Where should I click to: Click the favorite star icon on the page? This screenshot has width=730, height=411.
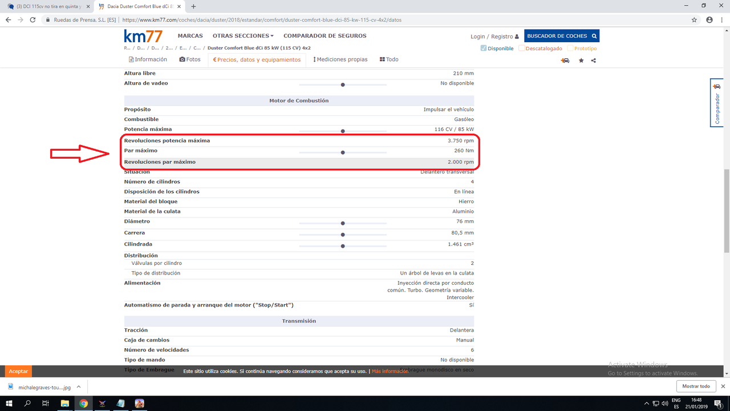(581, 60)
